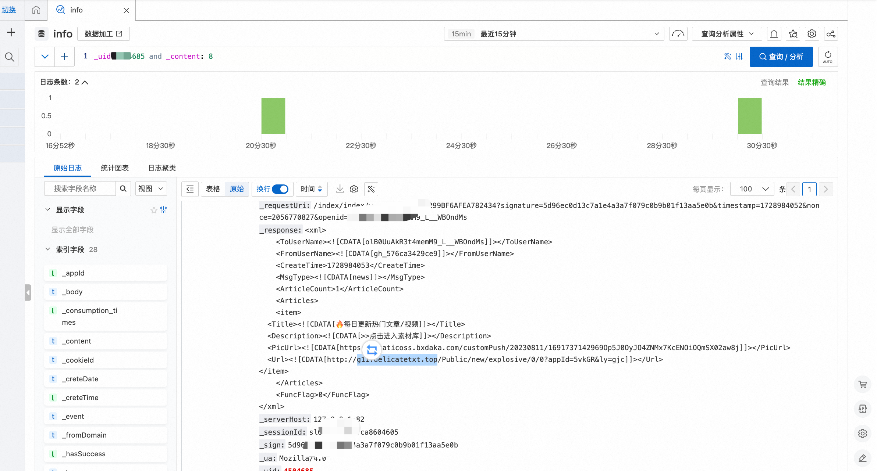Click the 数据加工 button
Screen dimensions: 877x471
tap(103, 34)
